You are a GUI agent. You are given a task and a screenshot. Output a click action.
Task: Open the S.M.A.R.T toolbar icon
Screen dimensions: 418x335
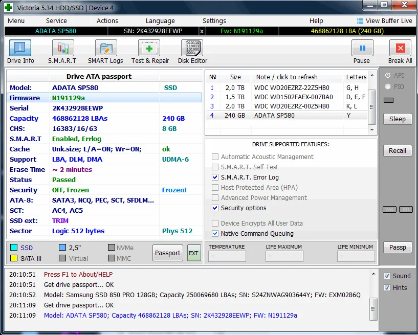point(63,48)
